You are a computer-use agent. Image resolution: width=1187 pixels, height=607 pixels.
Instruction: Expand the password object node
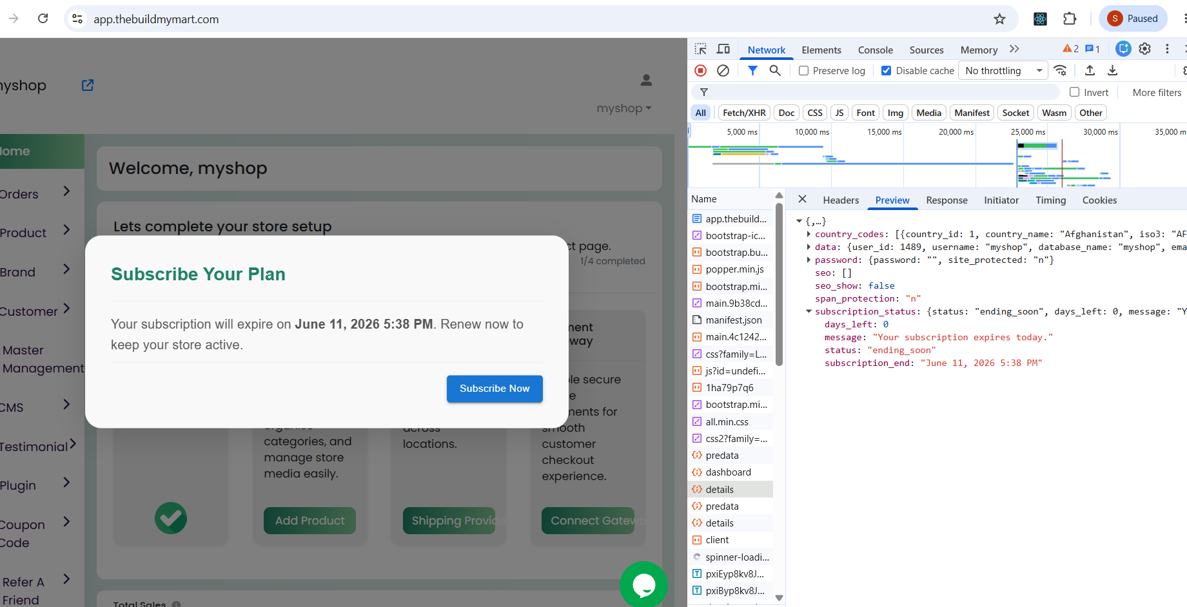[809, 260]
